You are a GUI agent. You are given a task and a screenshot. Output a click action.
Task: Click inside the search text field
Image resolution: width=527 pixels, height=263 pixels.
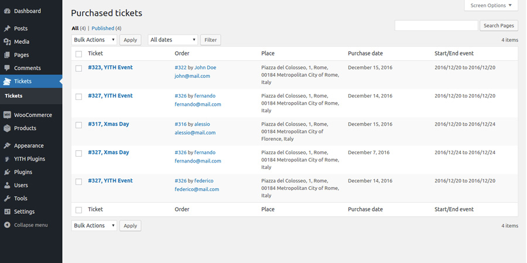436,26
